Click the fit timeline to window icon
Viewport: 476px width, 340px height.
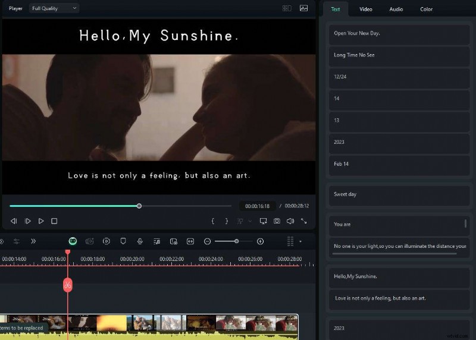pyautogui.click(x=190, y=241)
